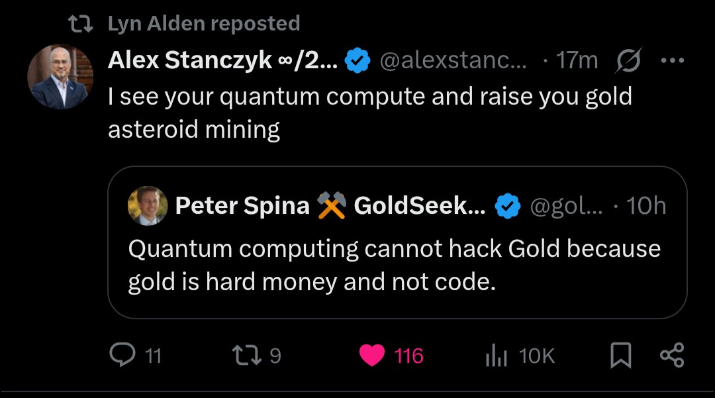Open the three-dot more options menu

(x=672, y=61)
